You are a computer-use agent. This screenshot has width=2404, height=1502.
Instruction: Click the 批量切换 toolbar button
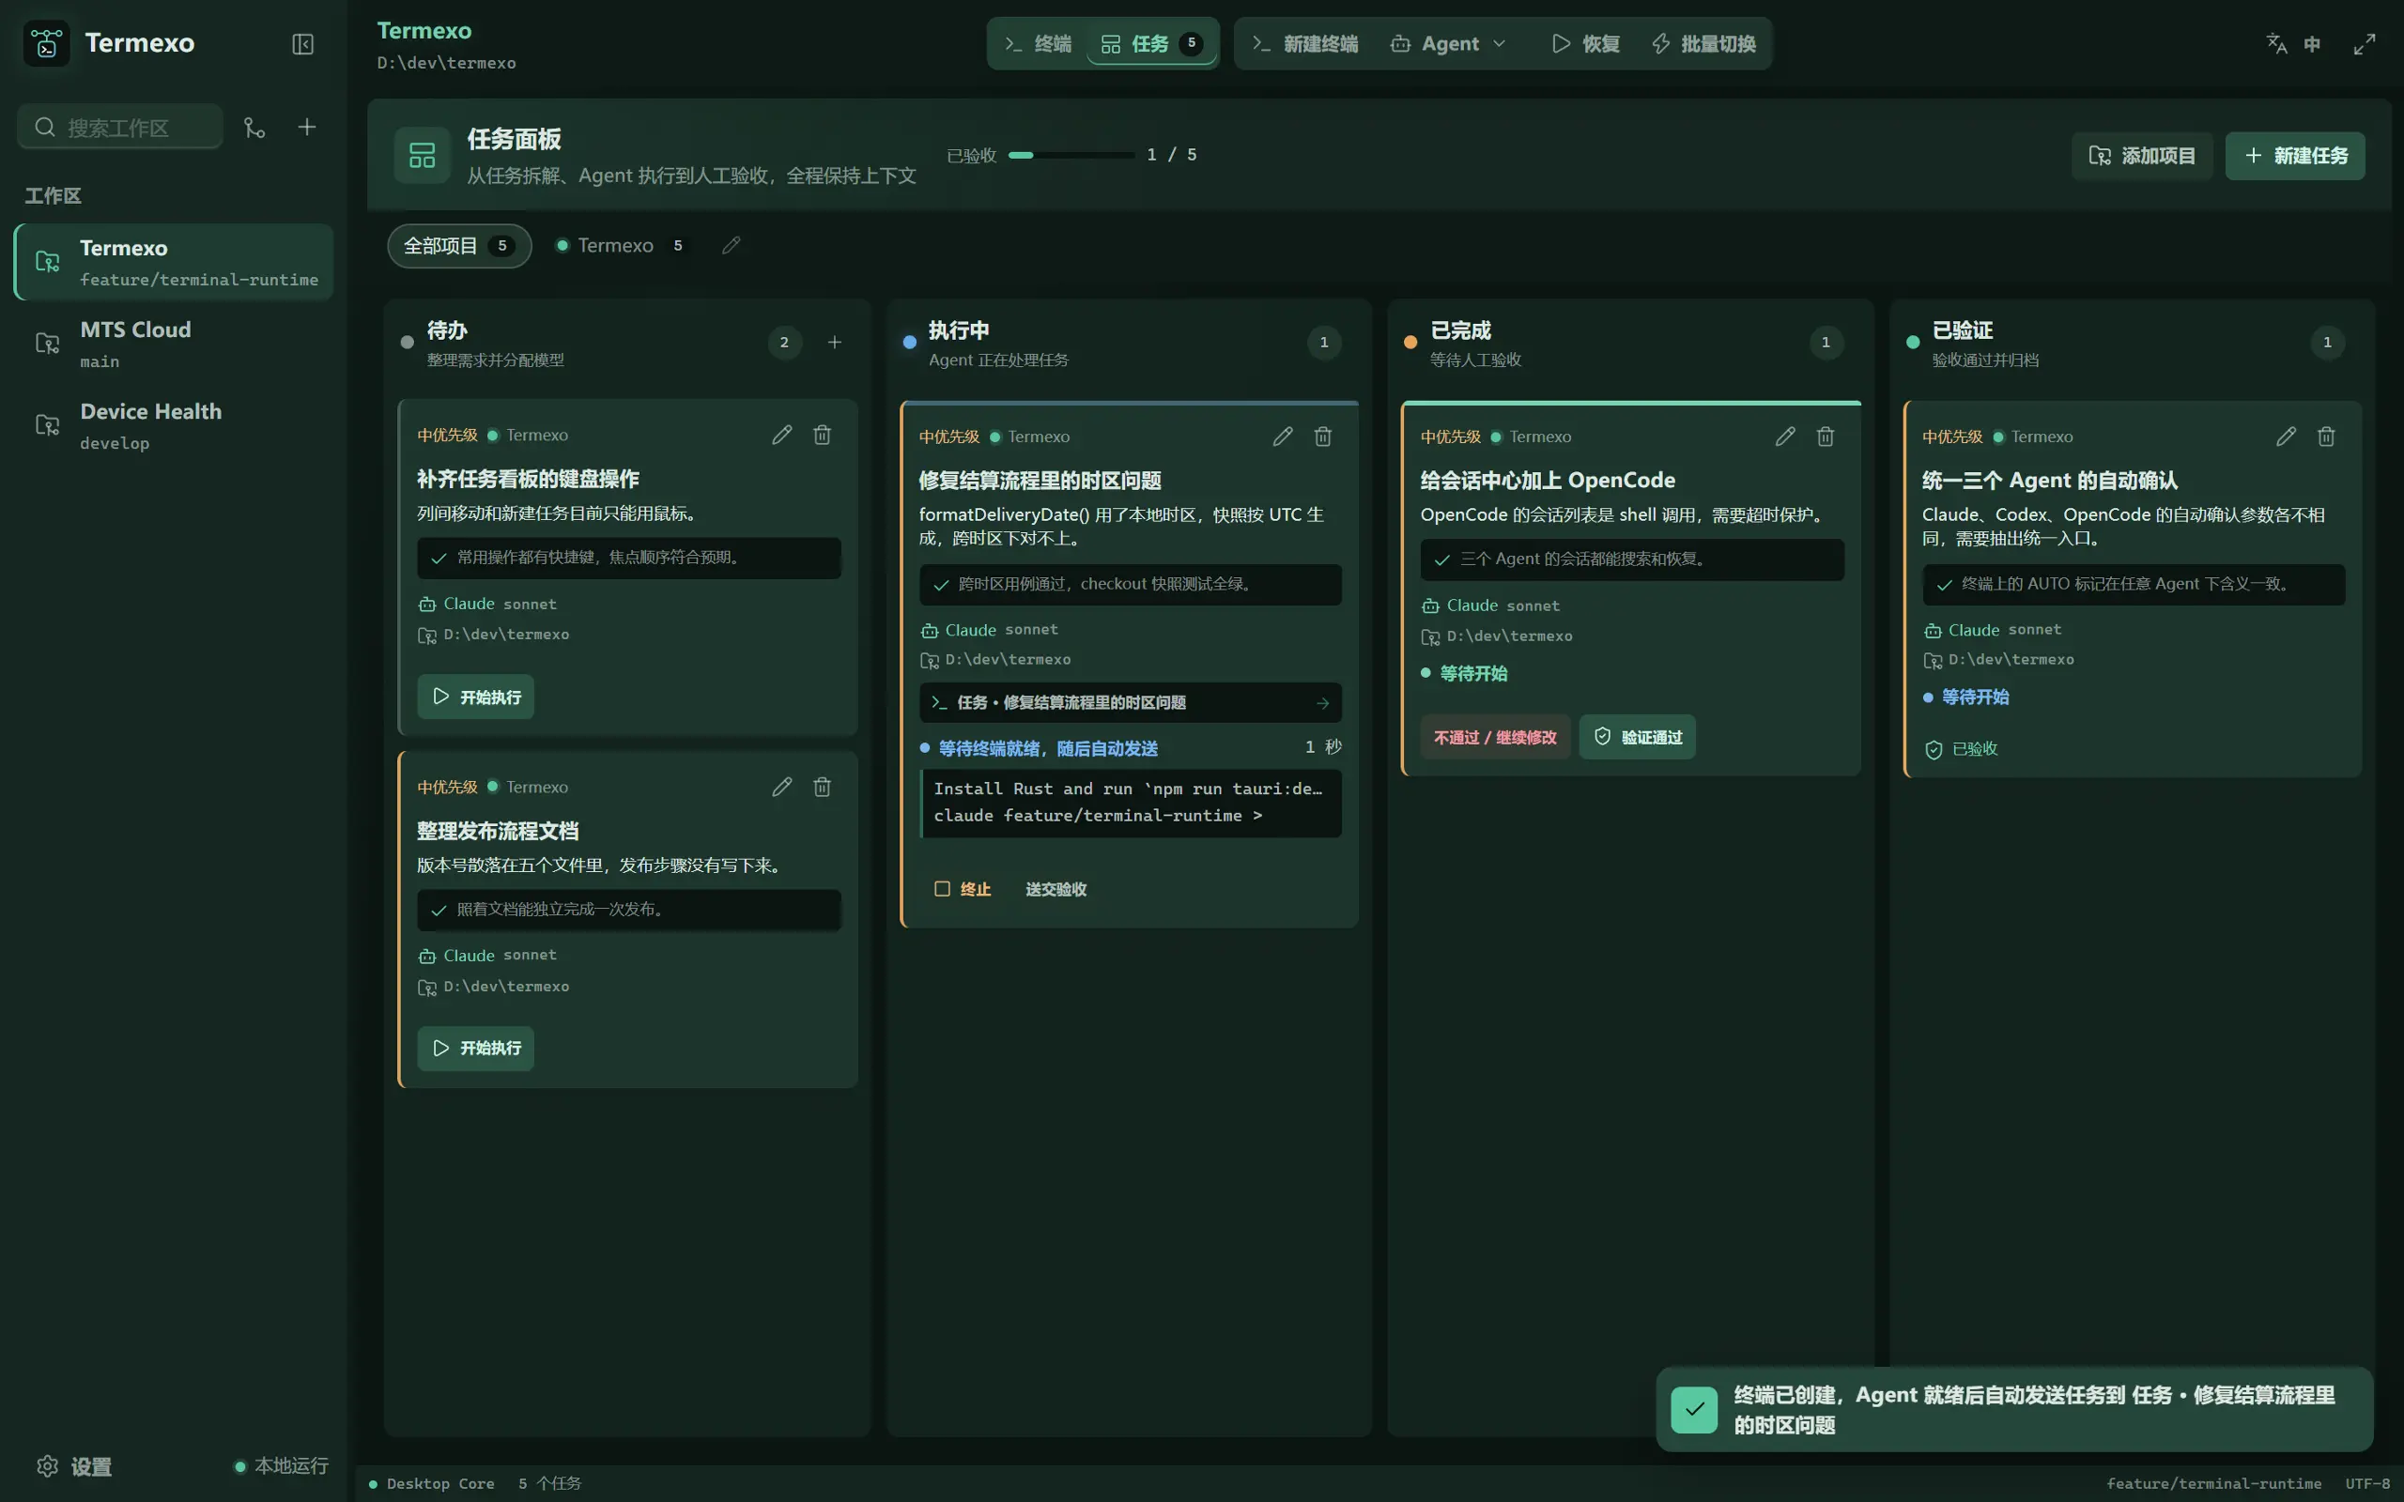[x=1703, y=44]
